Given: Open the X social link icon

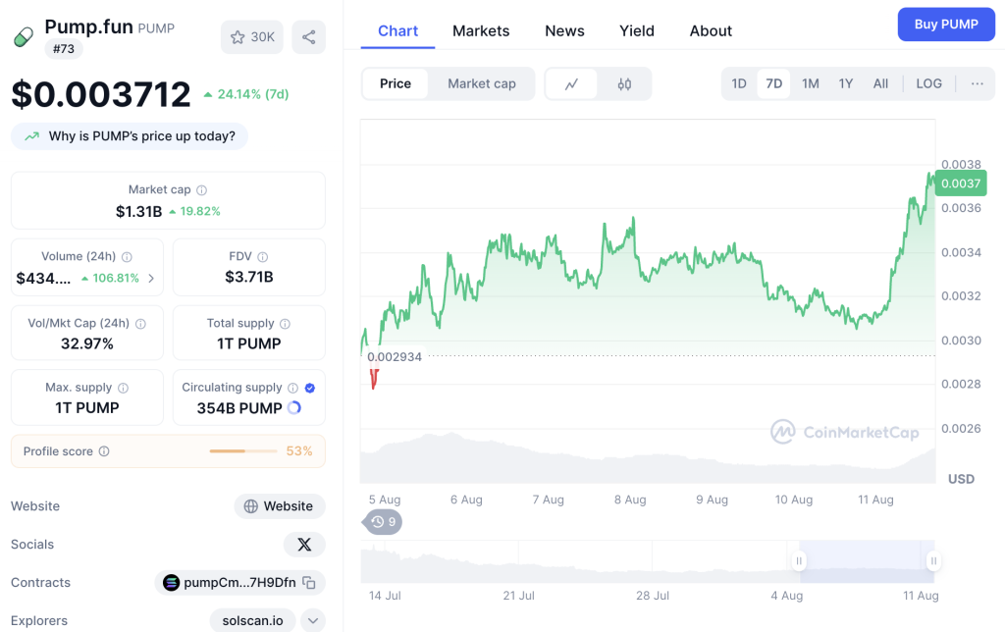Looking at the screenshot, I should (x=304, y=545).
